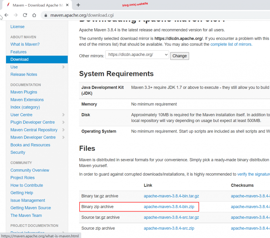Screen dimensions: 270x238
Task: Open a new tab with plus icon
Action: [x=78, y=5]
